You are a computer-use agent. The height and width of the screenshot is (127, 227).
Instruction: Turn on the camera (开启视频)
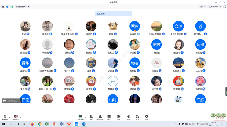tap(16, 117)
